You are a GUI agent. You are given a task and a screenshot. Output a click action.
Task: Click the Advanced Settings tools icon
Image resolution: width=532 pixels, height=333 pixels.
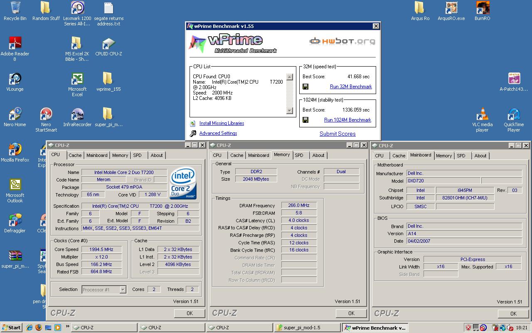[193, 134]
